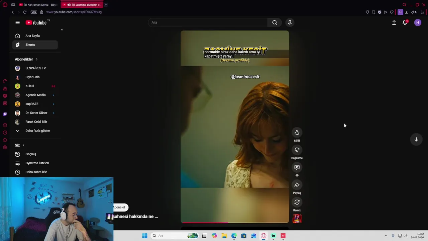Expand the Siz section chevron
Screen dimensions: 428x241
[23, 145]
